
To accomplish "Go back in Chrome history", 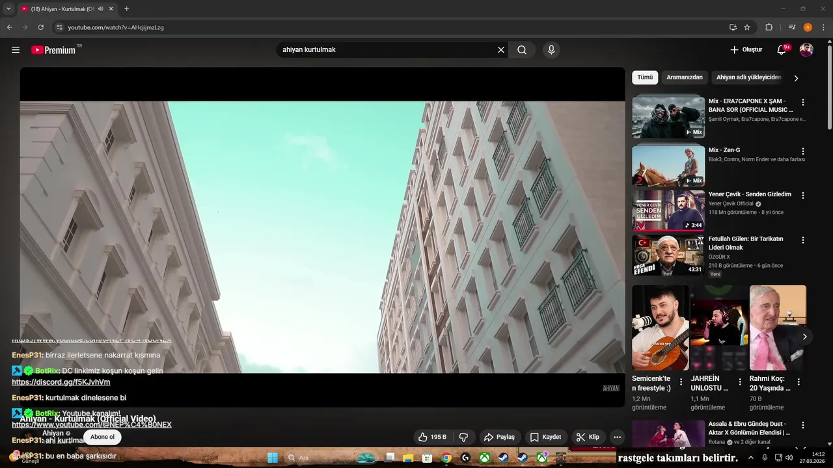I will pos(9,27).
